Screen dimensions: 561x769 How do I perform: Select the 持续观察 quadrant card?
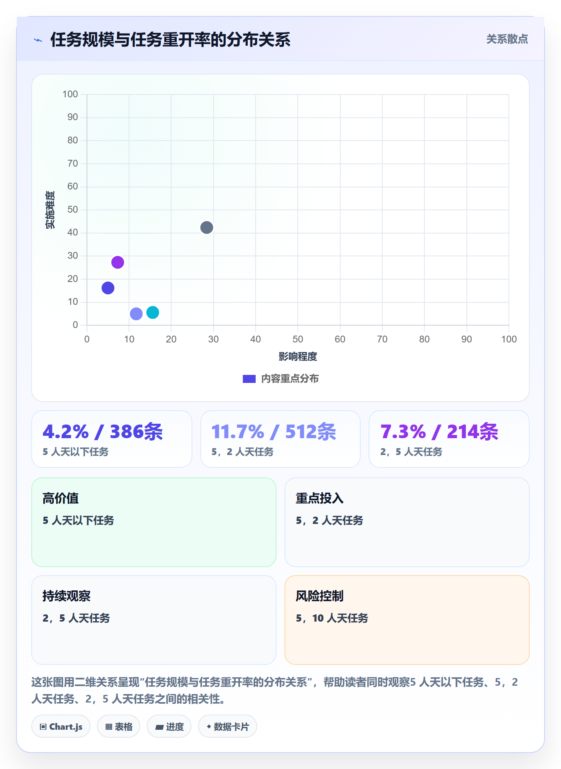point(154,620)
